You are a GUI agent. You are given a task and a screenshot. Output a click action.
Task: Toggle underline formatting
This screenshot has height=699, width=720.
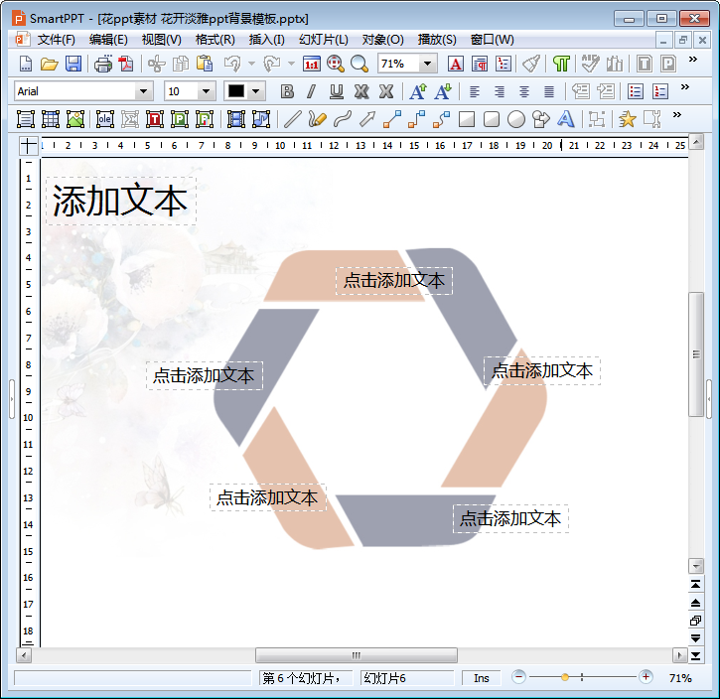click(336, 91)
